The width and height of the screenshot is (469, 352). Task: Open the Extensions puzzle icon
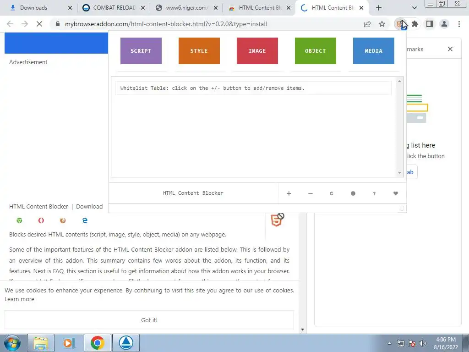415,24
